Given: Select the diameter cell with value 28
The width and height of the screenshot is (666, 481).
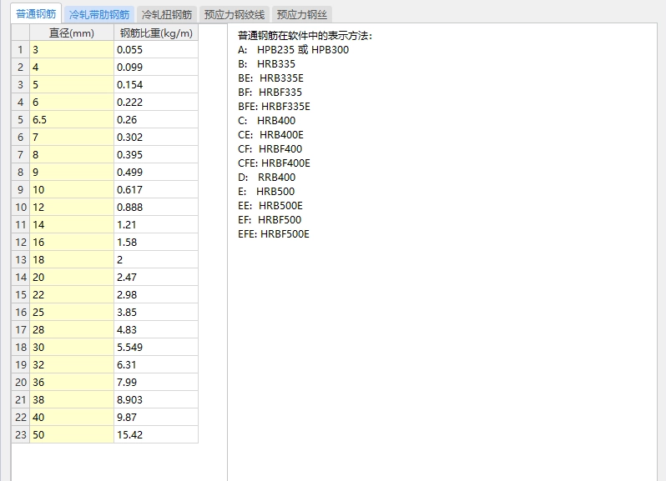Looking at the screenshot, I should [72, 329].
